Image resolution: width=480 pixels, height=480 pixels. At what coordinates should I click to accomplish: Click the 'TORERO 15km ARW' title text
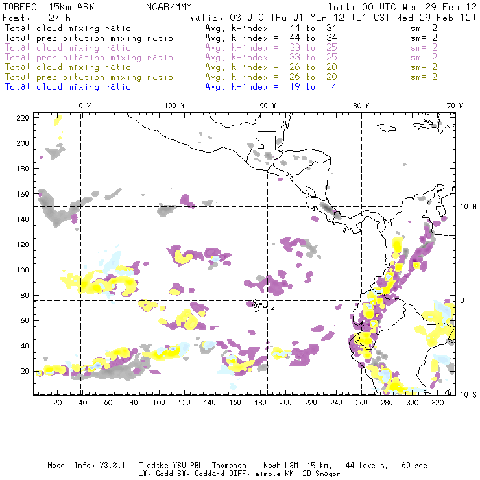pyautogui.click(x=49, y=7)
